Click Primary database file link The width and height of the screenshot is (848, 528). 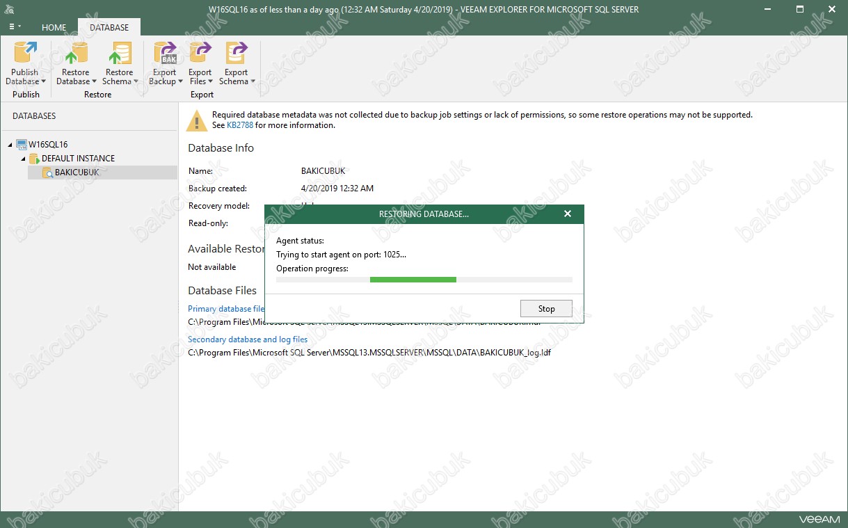[x=226, y=309]
